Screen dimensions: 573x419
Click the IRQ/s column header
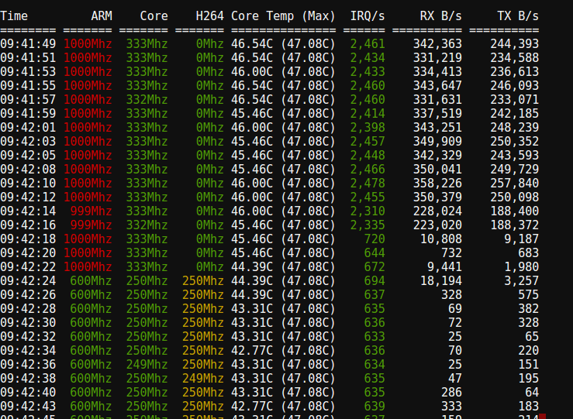(x=368, y=16)
